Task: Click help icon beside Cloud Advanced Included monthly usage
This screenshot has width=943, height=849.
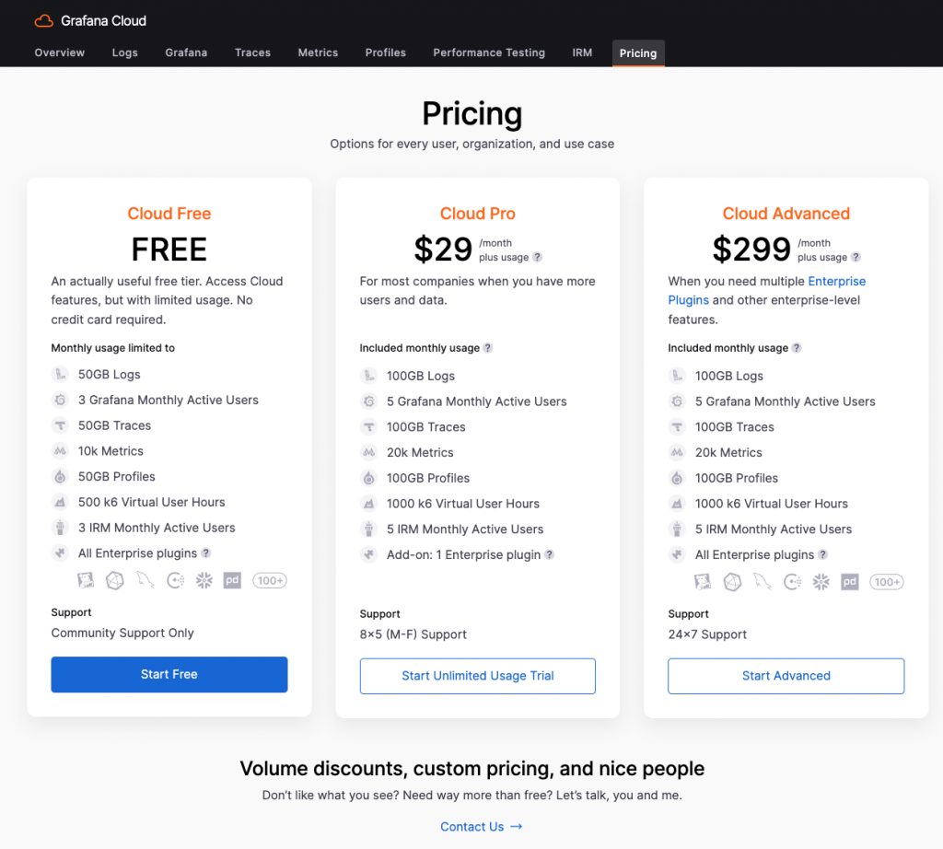Action: pos(797,348)
